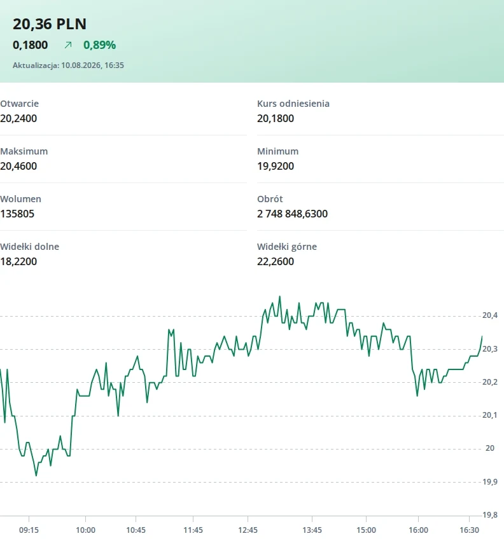504x550 pixels.
Task: Click the Maksimum value 20,4600
Action: pyautogui.click(x=18, y=166)
